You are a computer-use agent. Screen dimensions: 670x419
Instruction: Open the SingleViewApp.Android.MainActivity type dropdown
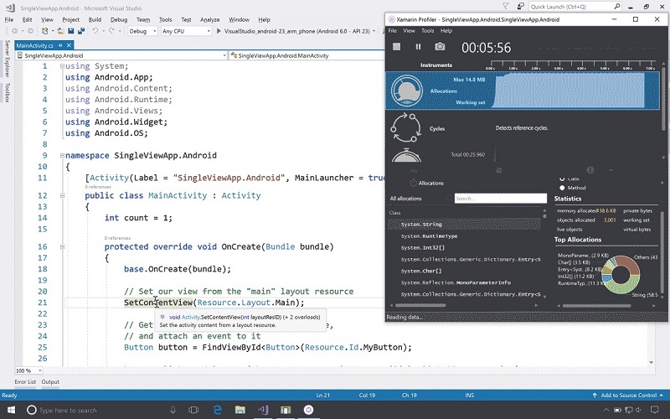(x=307, y=55)
